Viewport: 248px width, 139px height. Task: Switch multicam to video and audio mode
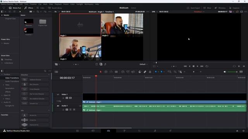[x=101, y=64]
